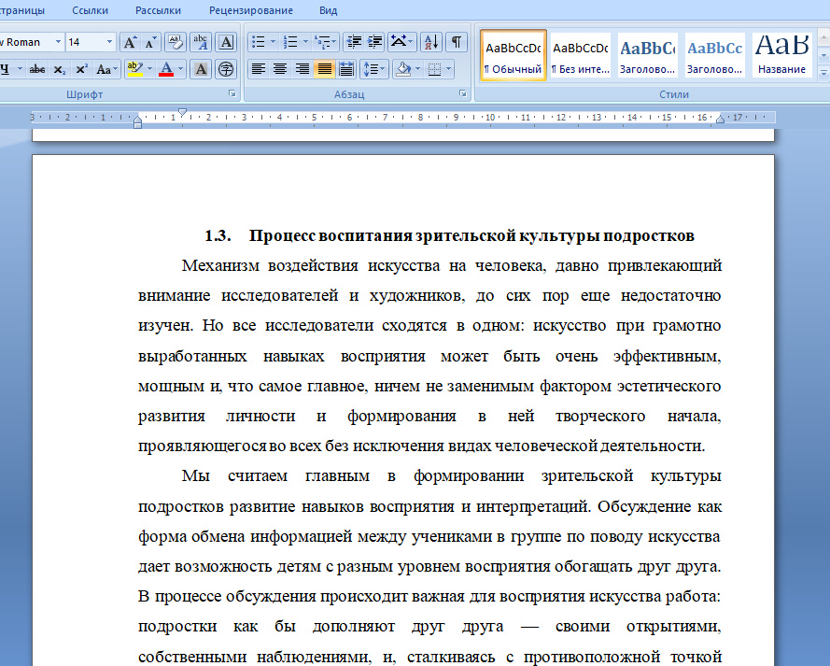Switch to the Рецензирование tab

(x=250, y=11)
